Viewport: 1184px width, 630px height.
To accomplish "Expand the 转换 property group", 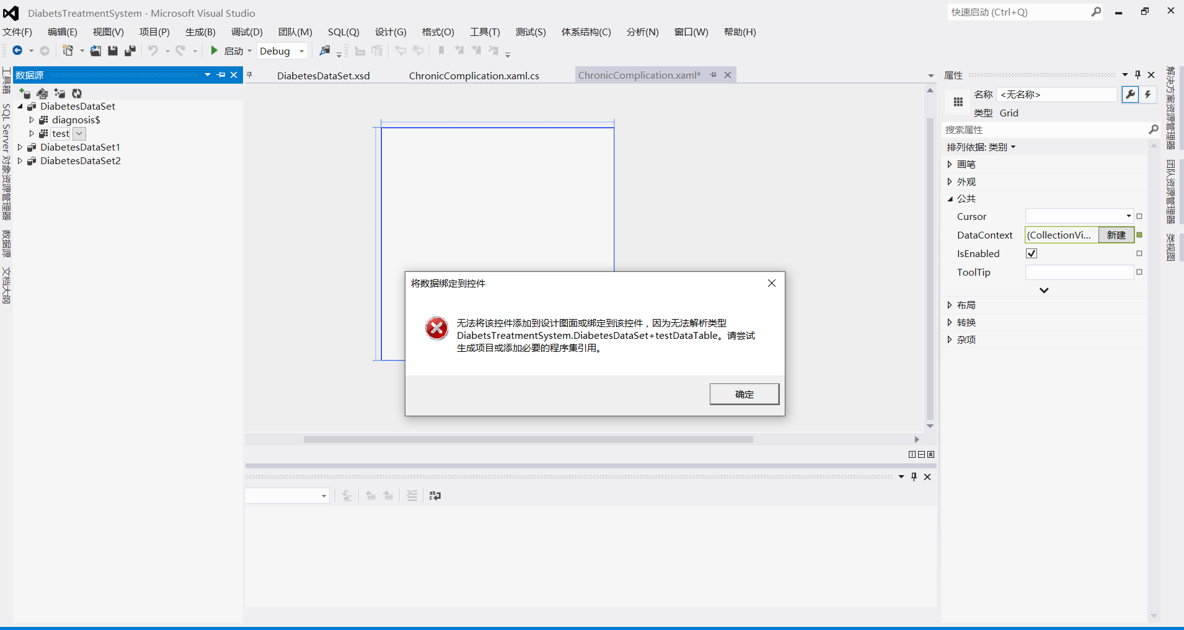I will (950, 322).
